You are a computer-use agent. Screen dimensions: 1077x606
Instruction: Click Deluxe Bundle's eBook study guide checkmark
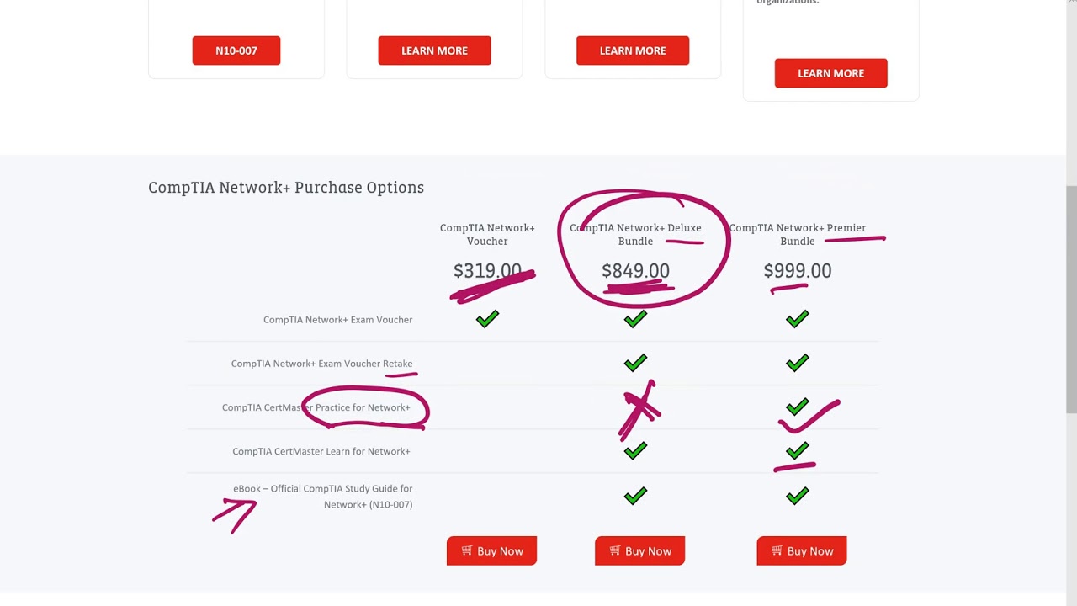(635, 496)
